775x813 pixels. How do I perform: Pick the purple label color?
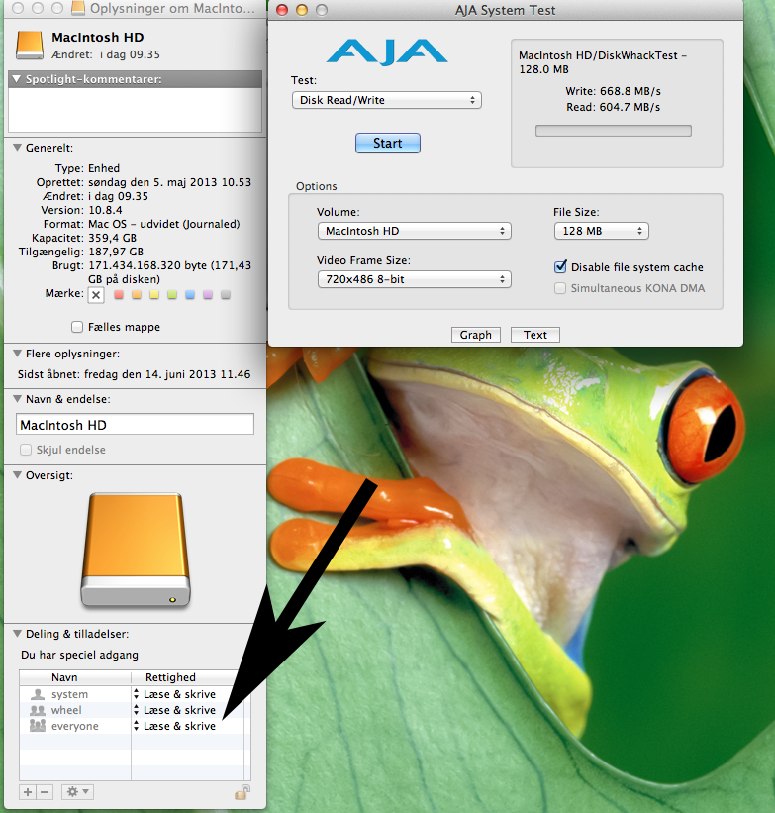click(208, 295)
